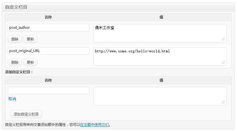Click the empty new field name input

pos(49,91)
